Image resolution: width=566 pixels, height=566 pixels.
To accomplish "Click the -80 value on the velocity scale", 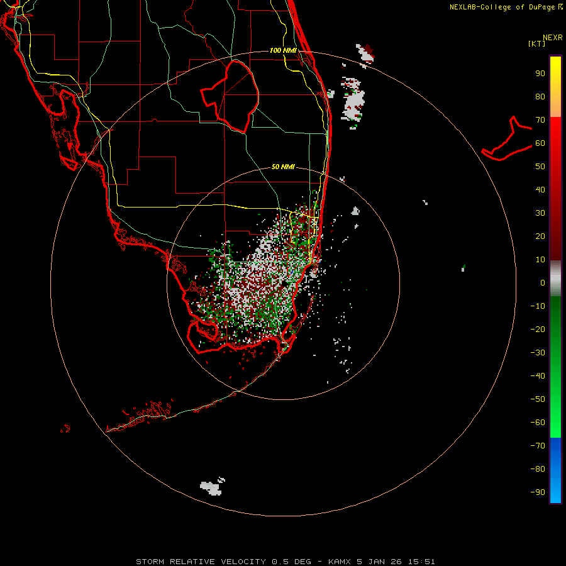I will (x=538, y=469).
